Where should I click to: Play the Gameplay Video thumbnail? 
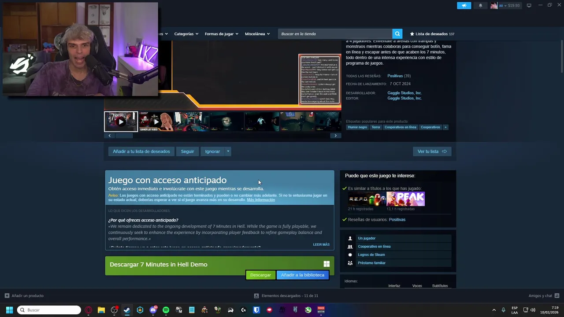pyautogui.click(x=156, y=122)
